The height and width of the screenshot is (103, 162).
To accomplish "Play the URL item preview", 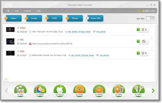I will (x=138, y=41).
